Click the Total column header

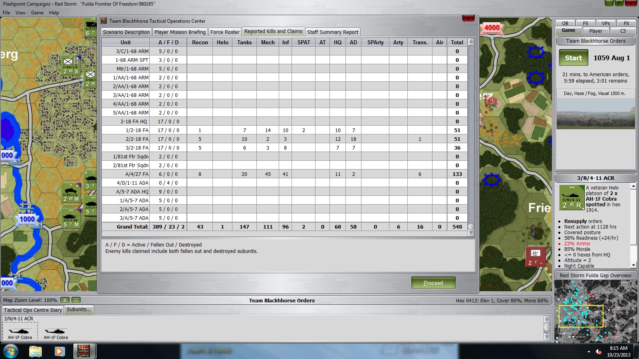[x=457, y=42]
